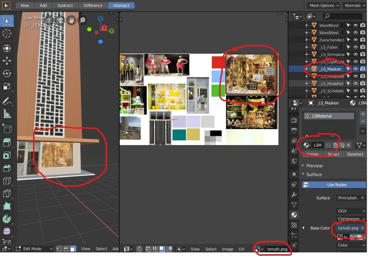This screenshot has height=256, width=368.
Task: Click the Use Nodes button
Action: pyautogui.click(x=337, y=185)
